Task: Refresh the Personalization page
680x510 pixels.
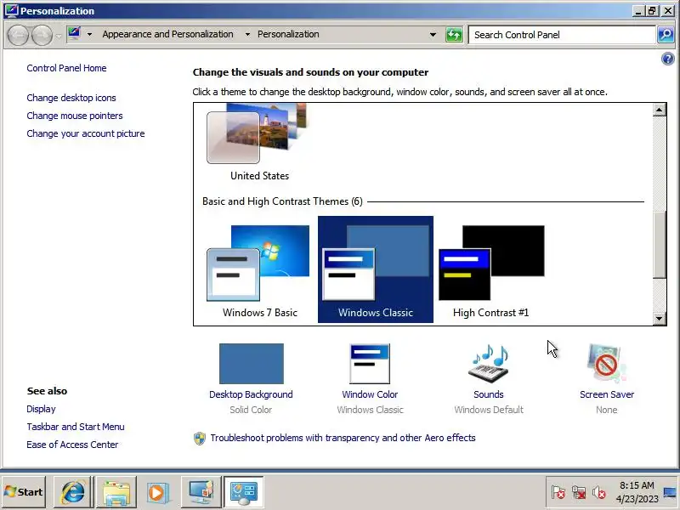Action: [x=454, y=35]
